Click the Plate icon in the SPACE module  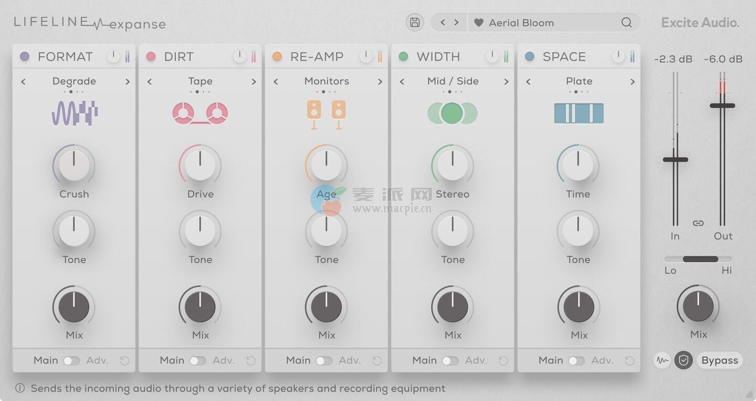click(x=579, y=113)
